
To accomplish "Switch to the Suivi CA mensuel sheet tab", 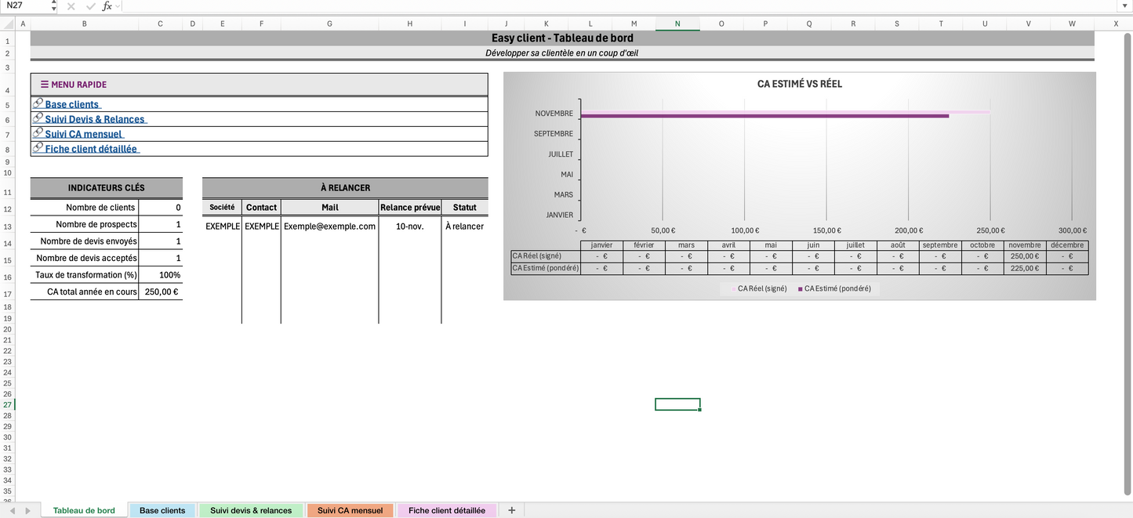I will (x=350, y=510).
